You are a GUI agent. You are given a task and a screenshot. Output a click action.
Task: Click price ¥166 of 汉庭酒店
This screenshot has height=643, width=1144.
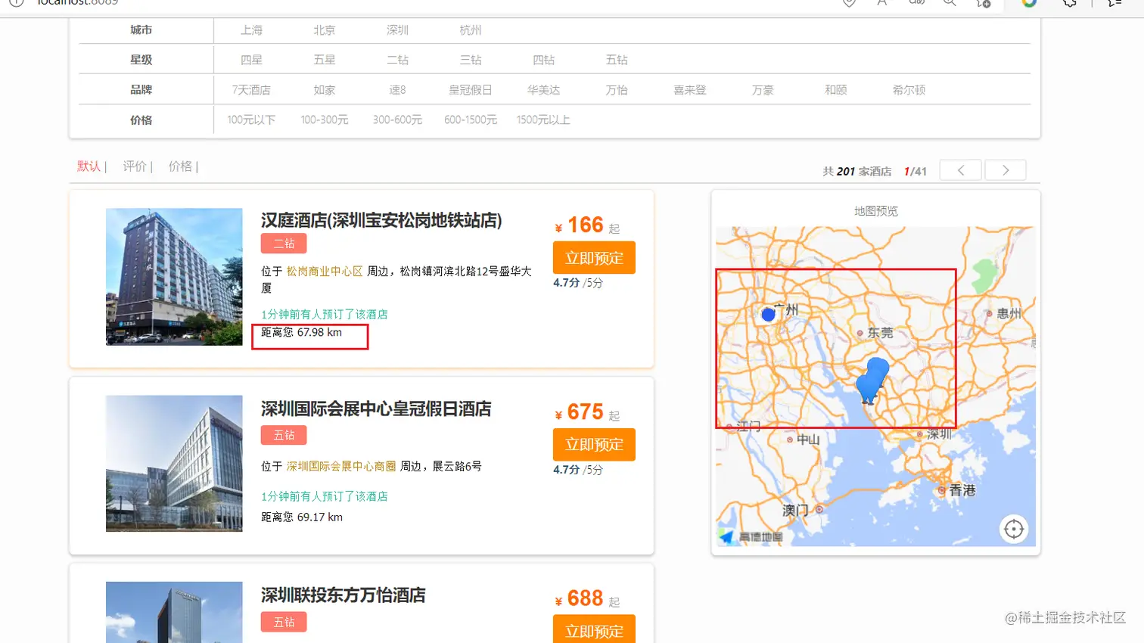pyautogui.click(x=580, y=225)
